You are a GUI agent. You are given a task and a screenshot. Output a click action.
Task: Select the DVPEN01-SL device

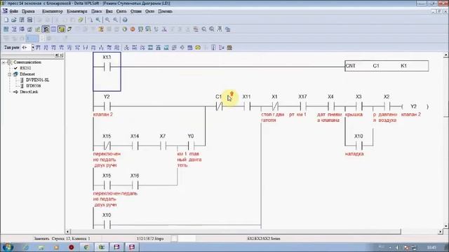pos(37,80)
